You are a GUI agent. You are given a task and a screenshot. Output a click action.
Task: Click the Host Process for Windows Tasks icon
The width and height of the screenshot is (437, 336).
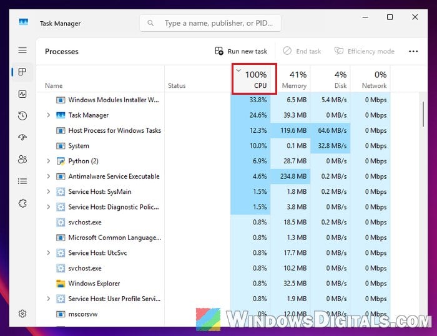tap(61, 130)
